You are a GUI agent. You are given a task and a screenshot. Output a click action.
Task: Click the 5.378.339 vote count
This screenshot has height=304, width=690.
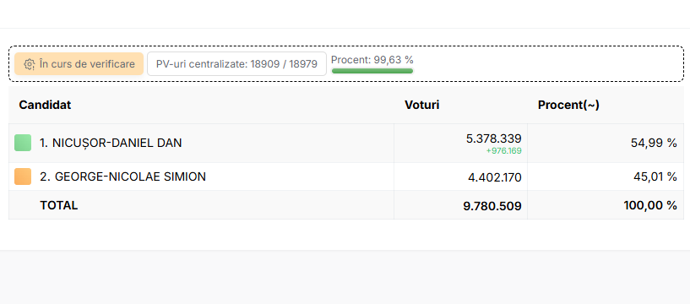494,138
